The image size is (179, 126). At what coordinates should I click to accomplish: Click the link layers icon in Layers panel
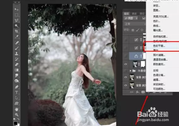pyautogui.click(x=131, y=92)
